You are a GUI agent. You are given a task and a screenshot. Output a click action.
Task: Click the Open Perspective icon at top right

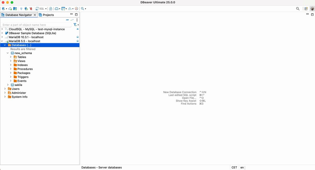tap(306, 9)
